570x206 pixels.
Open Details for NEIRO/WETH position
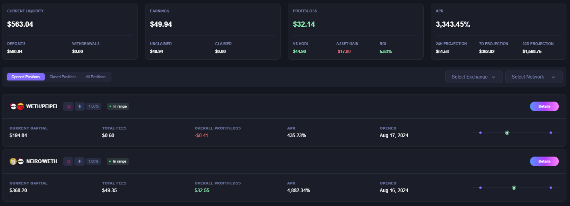click(x=544, y=161)
